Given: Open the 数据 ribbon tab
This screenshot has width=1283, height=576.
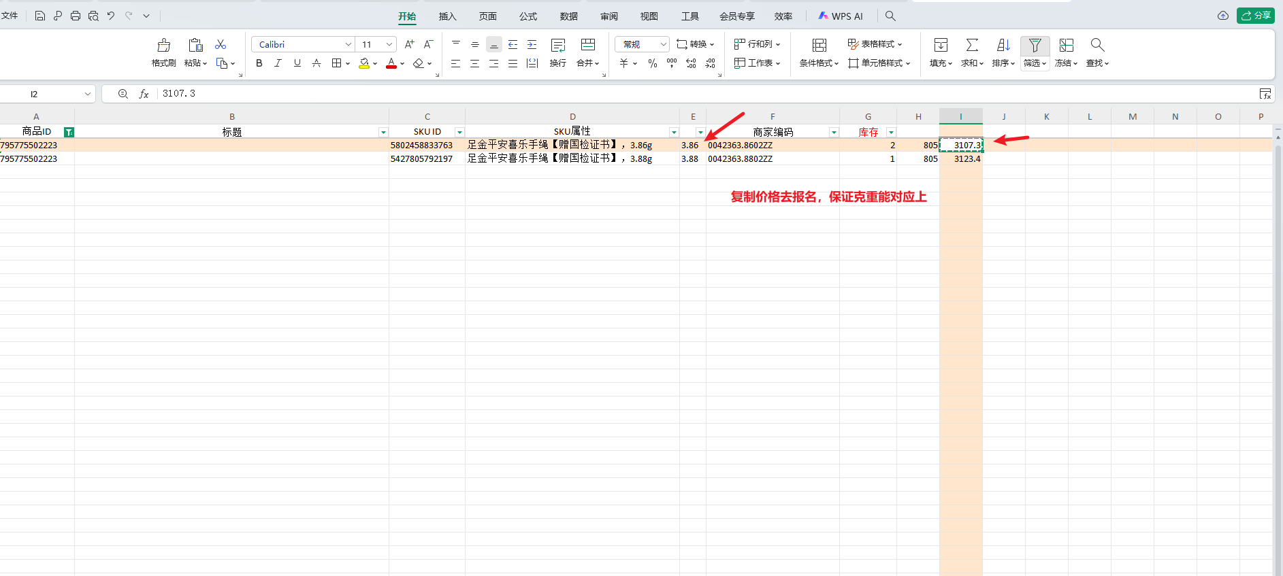Looking at the screenshot, I should tap(568, 16).
